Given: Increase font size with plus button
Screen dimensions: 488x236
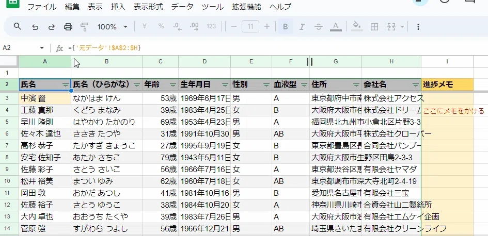Looking at the screenshot, I should pyautogui.click(x=266, y=26).
